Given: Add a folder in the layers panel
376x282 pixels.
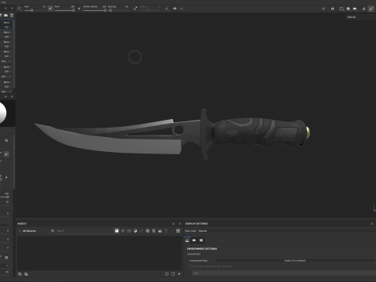Looking at the screenshot, I should [5, 15].
